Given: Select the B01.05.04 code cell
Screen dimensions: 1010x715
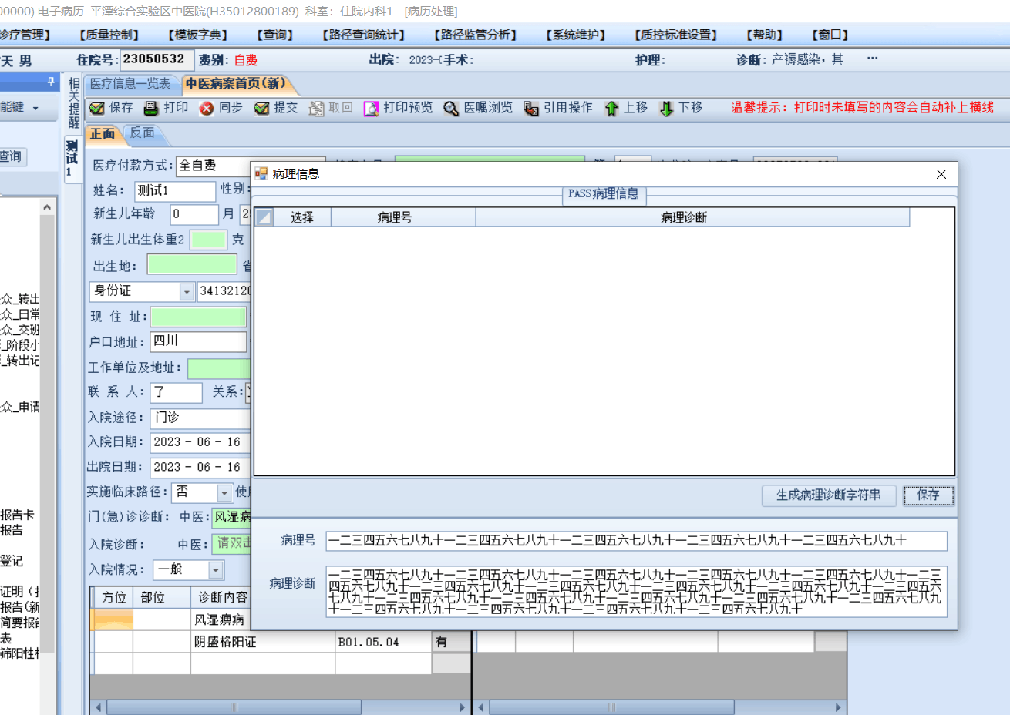Looking at the screenshot, I should point(383,642).
